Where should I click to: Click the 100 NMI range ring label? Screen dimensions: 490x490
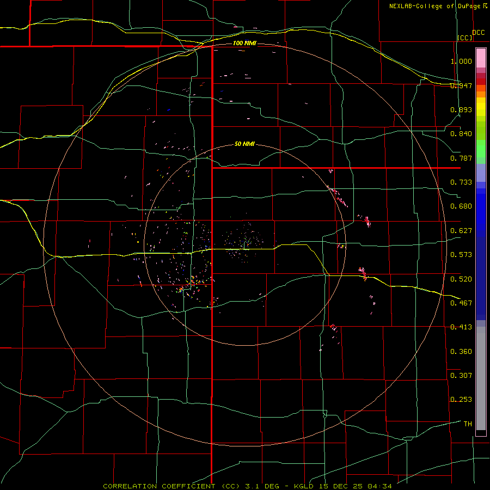244,43
